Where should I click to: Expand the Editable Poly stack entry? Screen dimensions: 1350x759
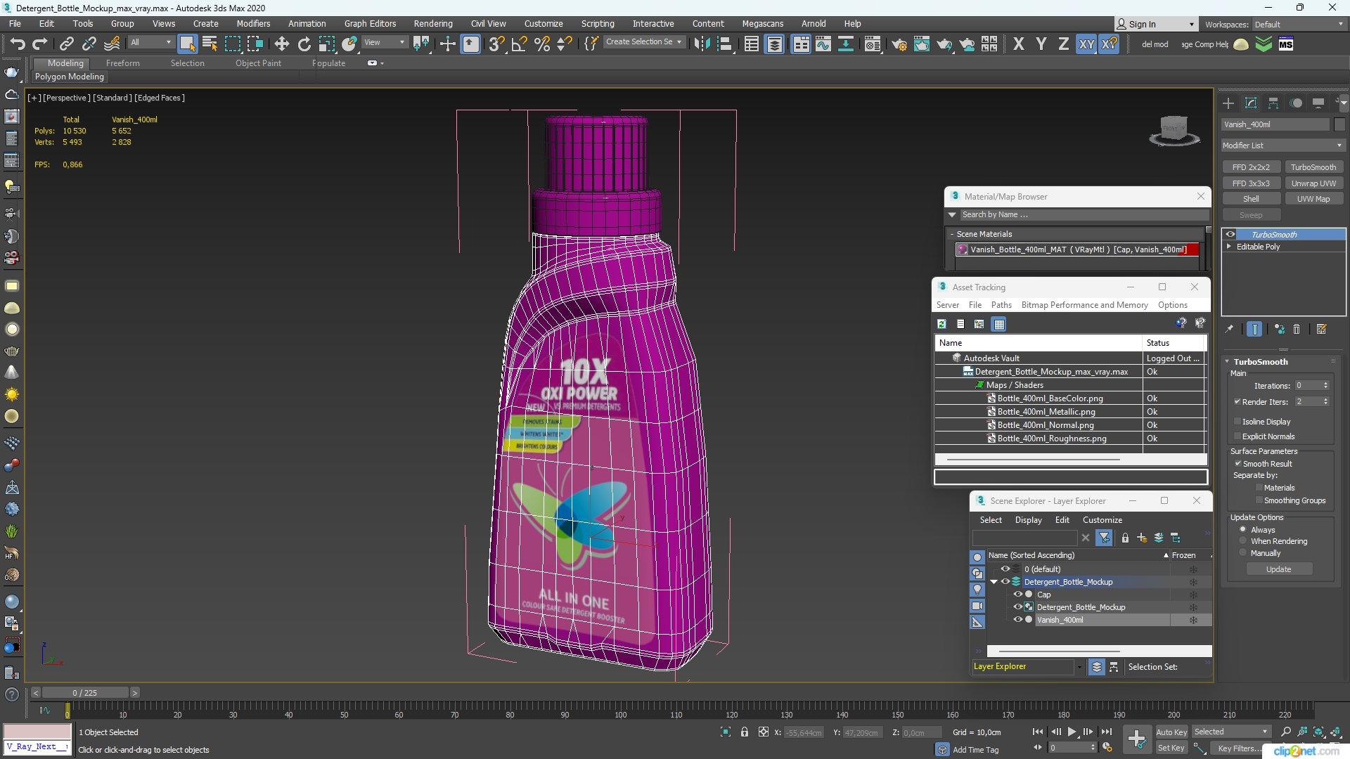point(1229,247)
